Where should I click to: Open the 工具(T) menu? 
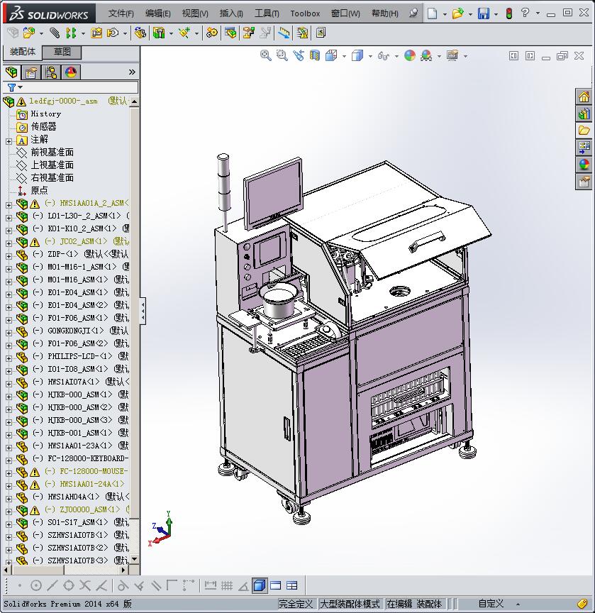[x=267, y=13]
